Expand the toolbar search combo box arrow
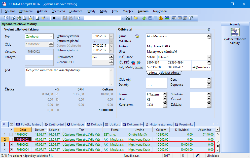 pos(122,18)
